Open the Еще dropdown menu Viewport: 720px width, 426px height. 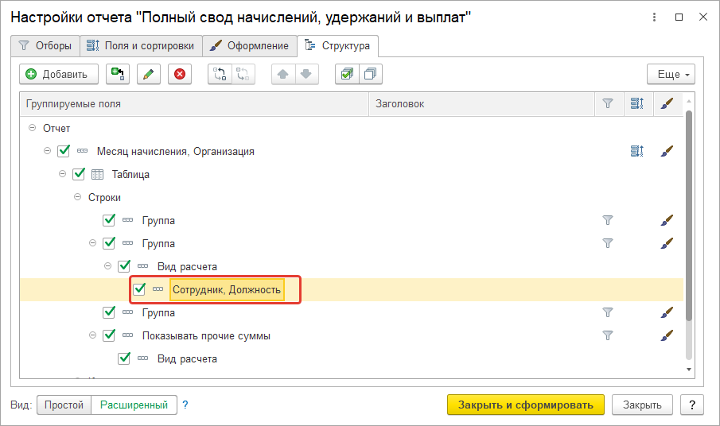(x=671, y=74)
